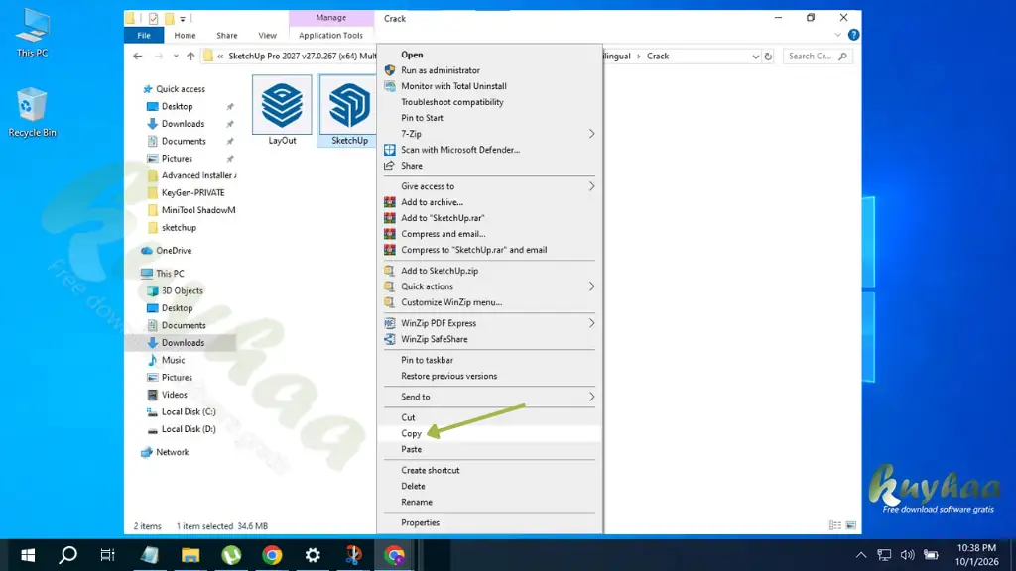The height and width of the screenshot is (571, 1016).
Task: Open Local Disk (C:) in sidebar
Action: [x=189, y=411]
